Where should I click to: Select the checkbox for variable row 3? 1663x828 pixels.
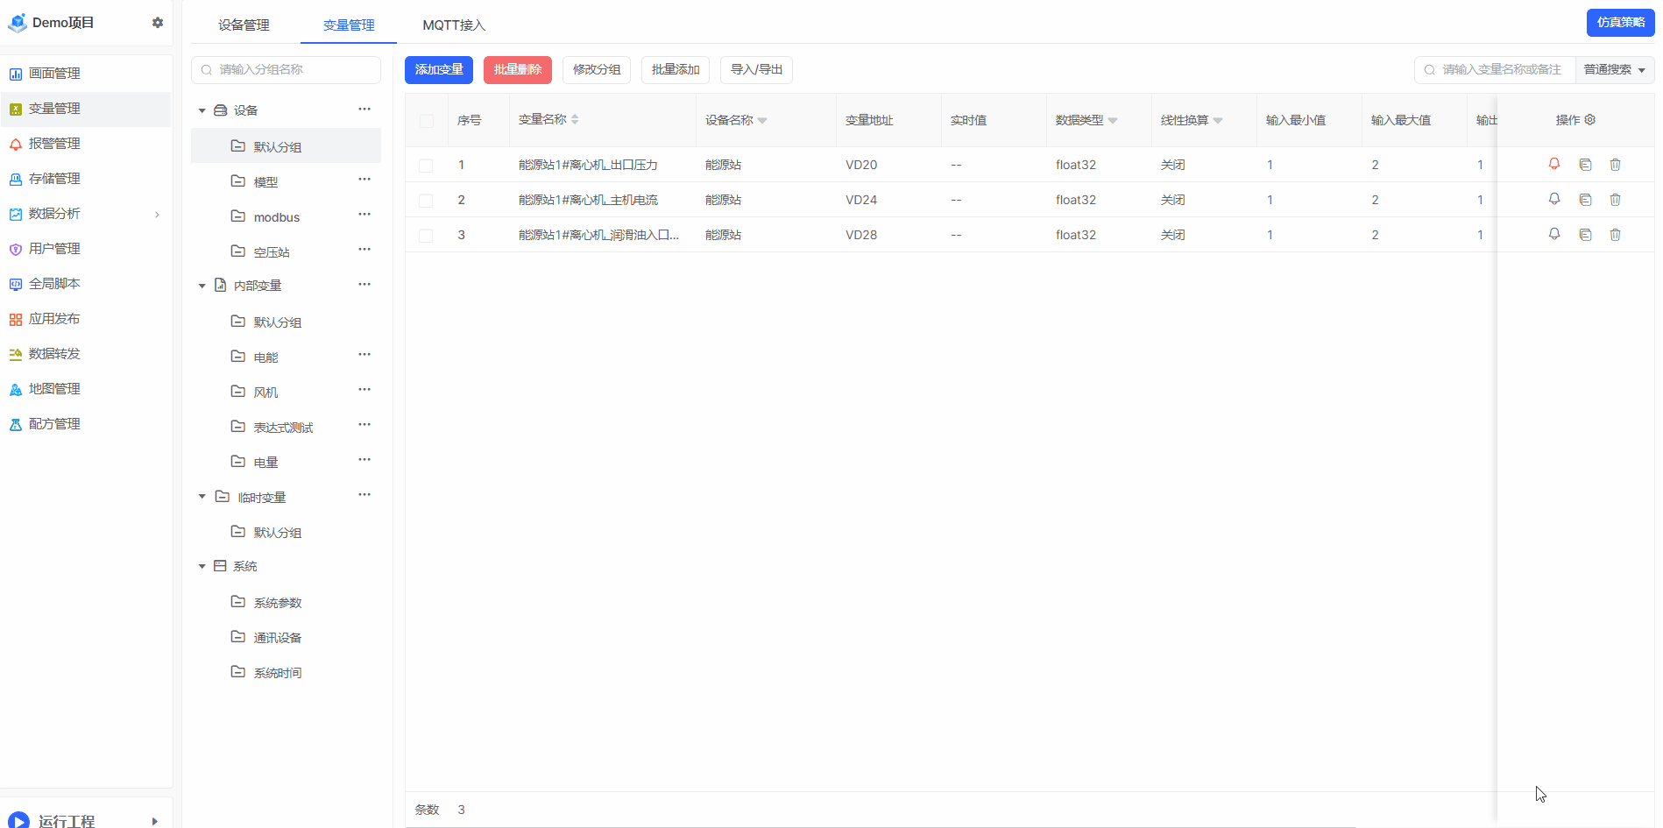(426, 236)
